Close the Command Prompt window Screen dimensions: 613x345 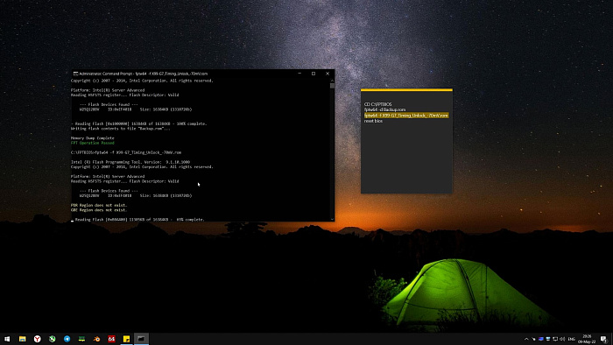point(328,74)
